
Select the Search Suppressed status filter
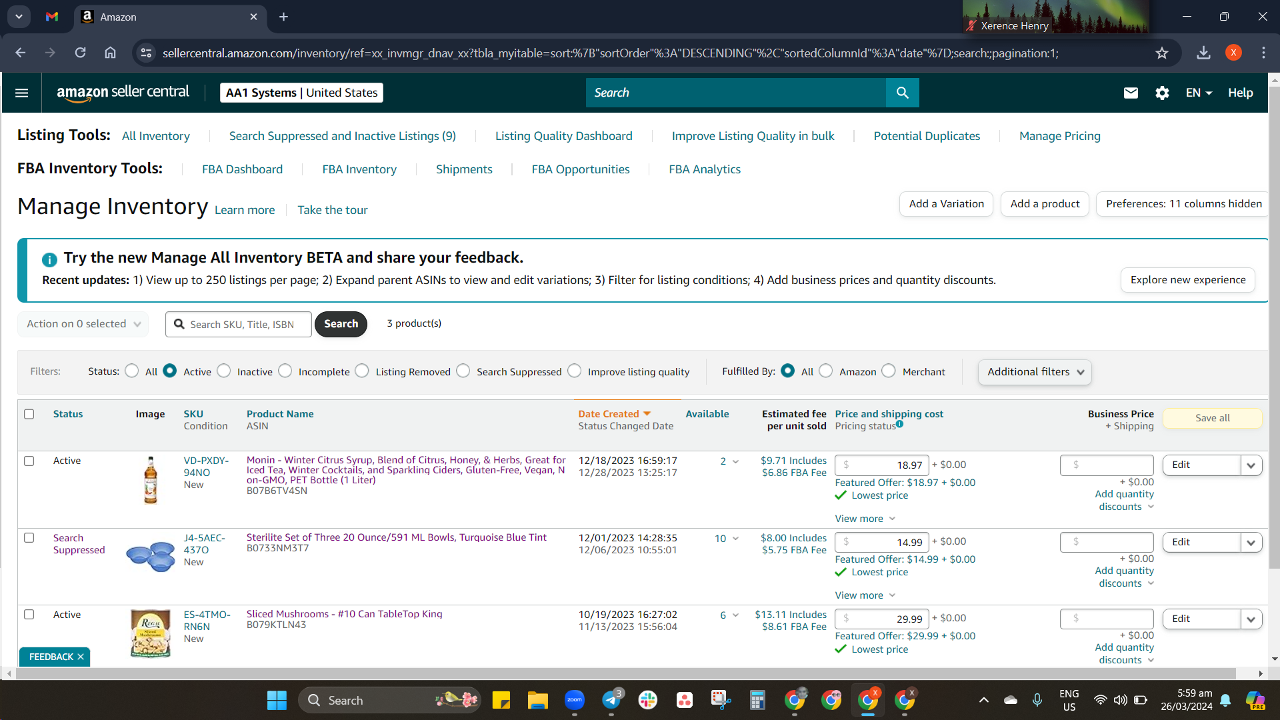463,371
